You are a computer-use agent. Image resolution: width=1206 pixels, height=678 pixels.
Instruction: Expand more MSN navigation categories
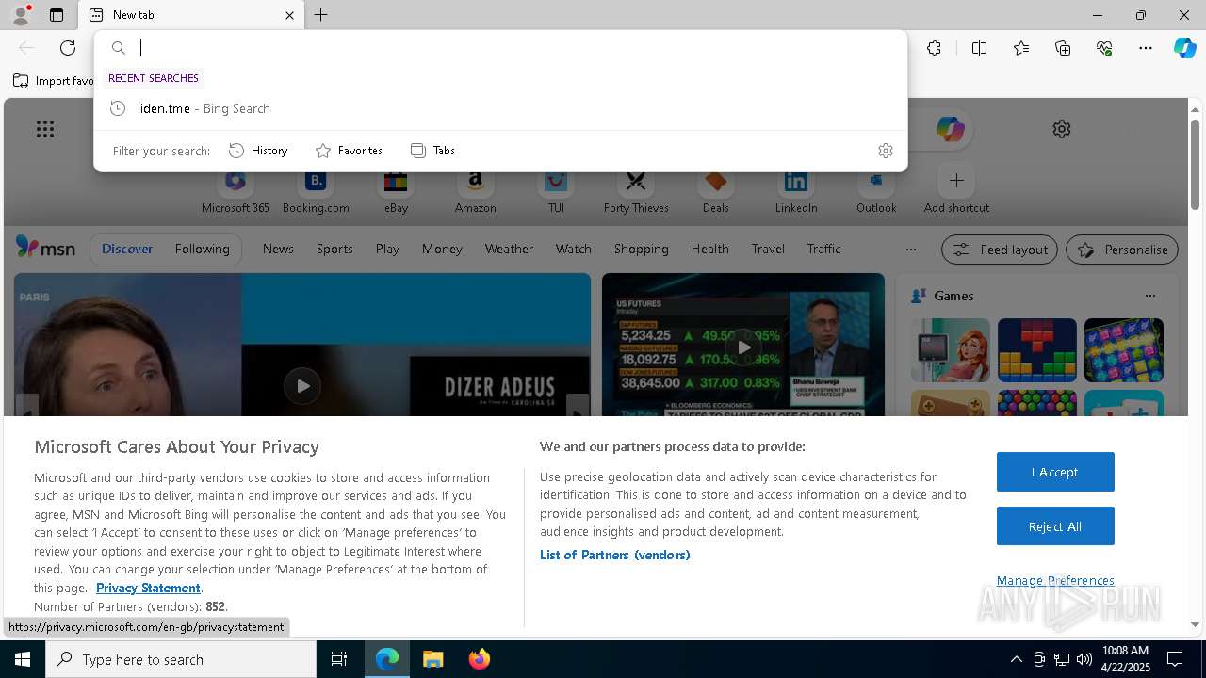(910, 250)
